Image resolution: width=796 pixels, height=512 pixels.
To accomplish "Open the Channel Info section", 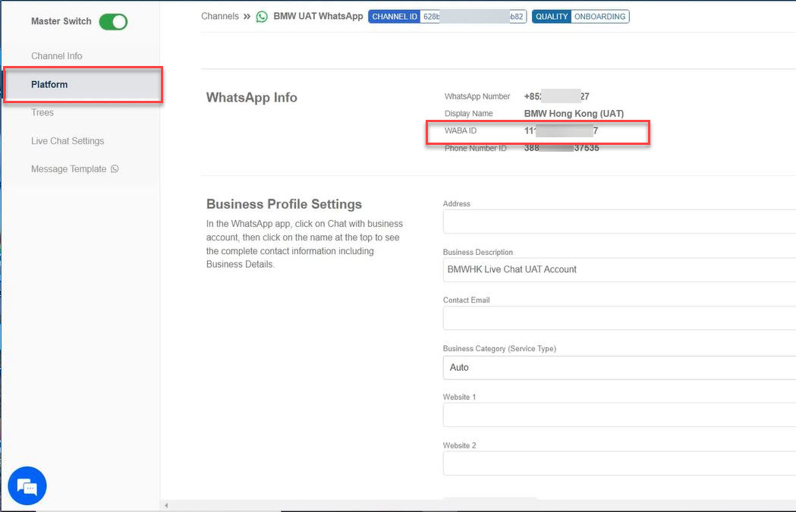I will (x=56, y=56).
